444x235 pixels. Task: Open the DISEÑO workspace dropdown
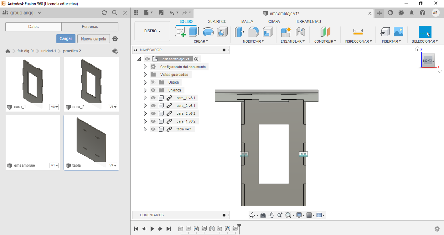click(152, 31)
